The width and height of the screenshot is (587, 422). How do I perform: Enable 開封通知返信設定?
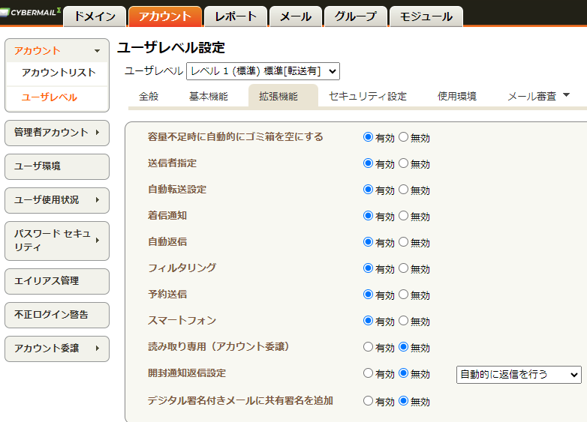click(368, 373)
